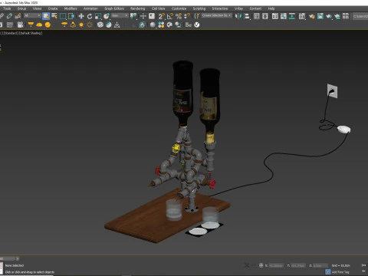The height and width of the screenshot is (276, 368).
Task: Click Select and Place tool
Action: pos(107,16)
